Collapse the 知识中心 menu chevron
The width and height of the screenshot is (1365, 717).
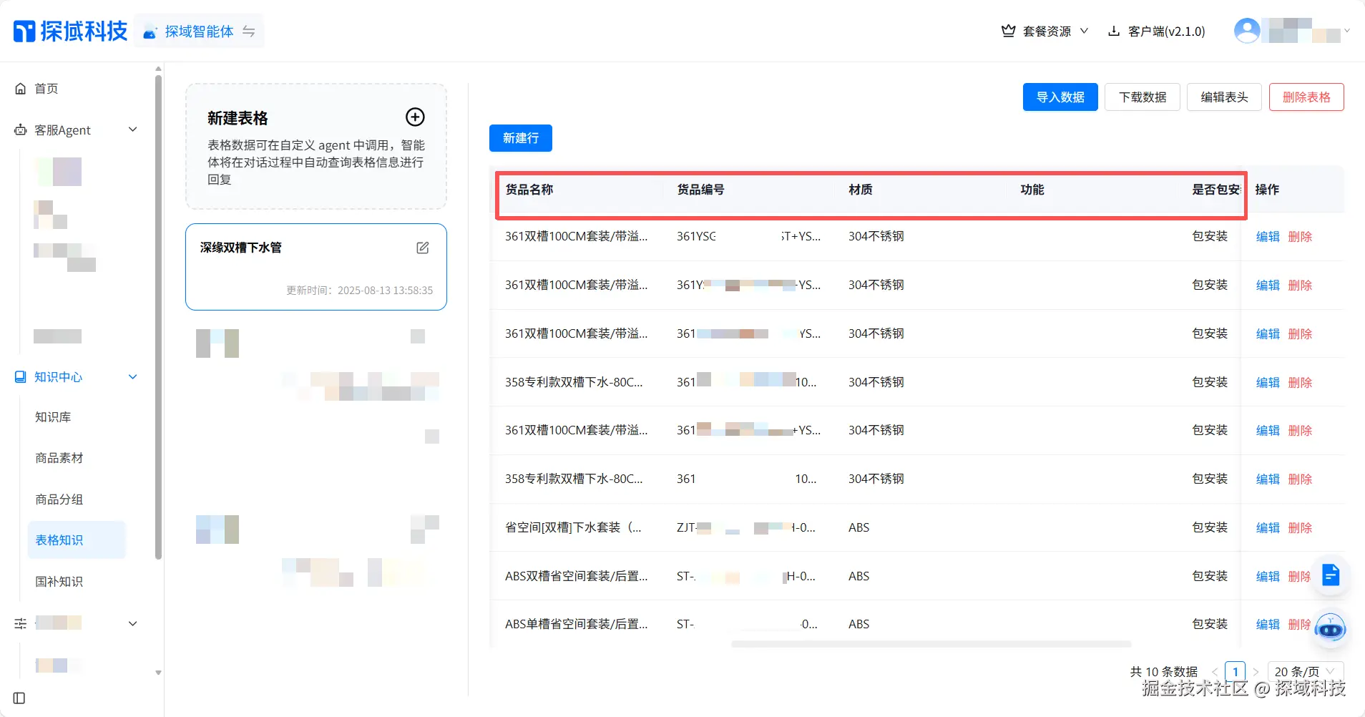132,377
